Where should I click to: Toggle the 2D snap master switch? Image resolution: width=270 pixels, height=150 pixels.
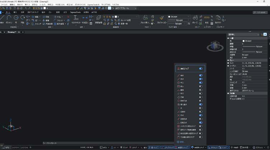[201, 69]
